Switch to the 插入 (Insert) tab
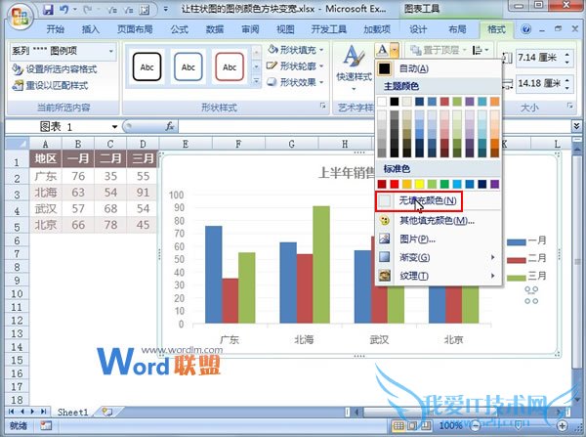Screen dimensions: 586x437 (x=90, y=29)
